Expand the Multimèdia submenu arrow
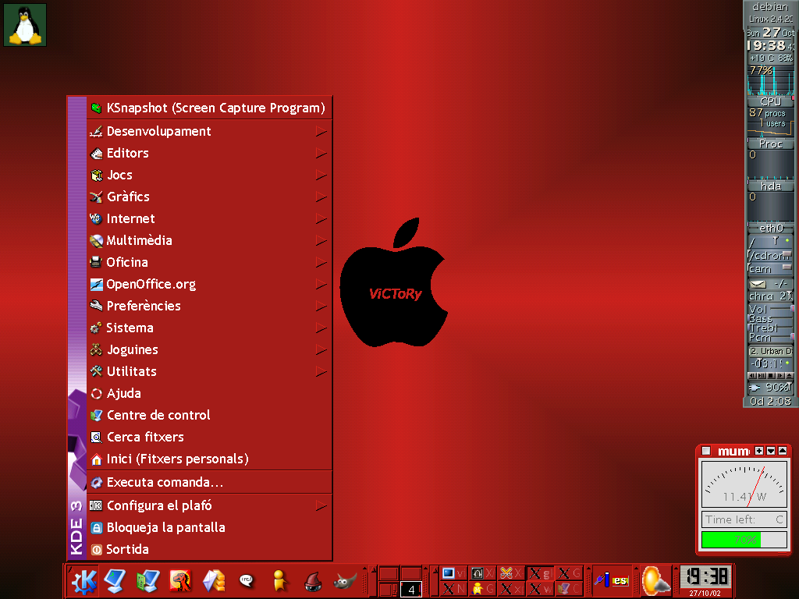The width and height of the screenshot is (799, 599). click(321, 240)
